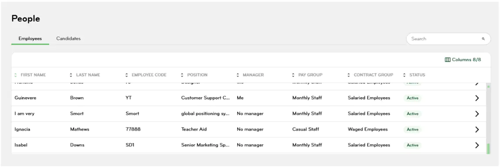This screenshot has width=500, height=167.
Task: Click the global positioning sy... position cell
Action: coord(206,114)
